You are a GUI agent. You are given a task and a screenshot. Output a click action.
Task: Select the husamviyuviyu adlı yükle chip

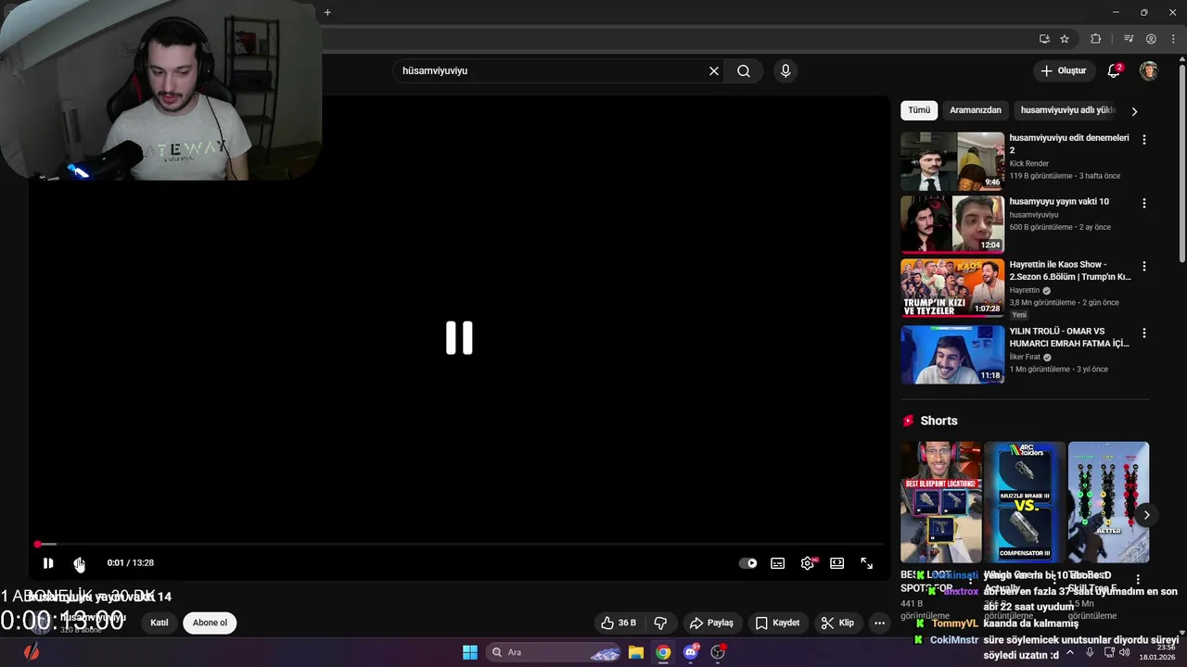(x=1066, y=110)
